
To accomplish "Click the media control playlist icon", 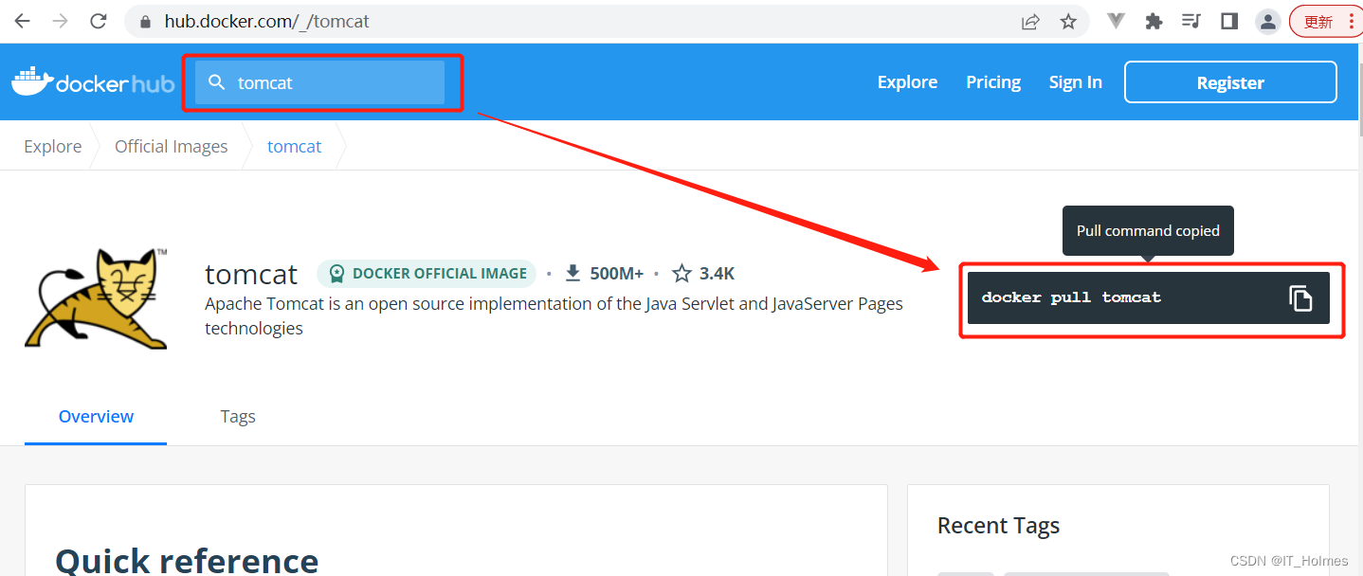I will (1191, 21).
